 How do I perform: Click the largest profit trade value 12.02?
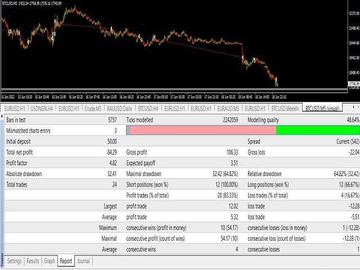pyautogui.click(x=233, y=206)
